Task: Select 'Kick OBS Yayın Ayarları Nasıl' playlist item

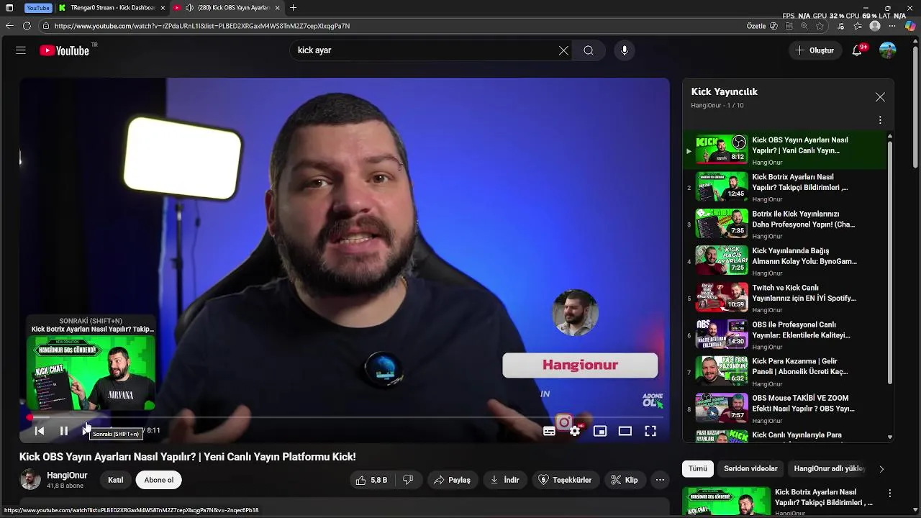Action: click(x=785, y=150)
